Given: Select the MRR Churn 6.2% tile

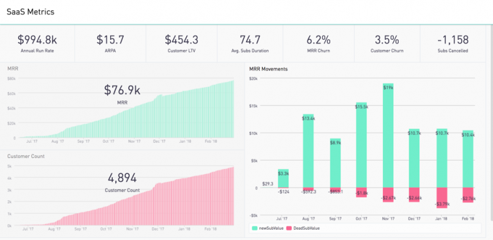Looking at the screenshot, I should click(x=318, y=44).
